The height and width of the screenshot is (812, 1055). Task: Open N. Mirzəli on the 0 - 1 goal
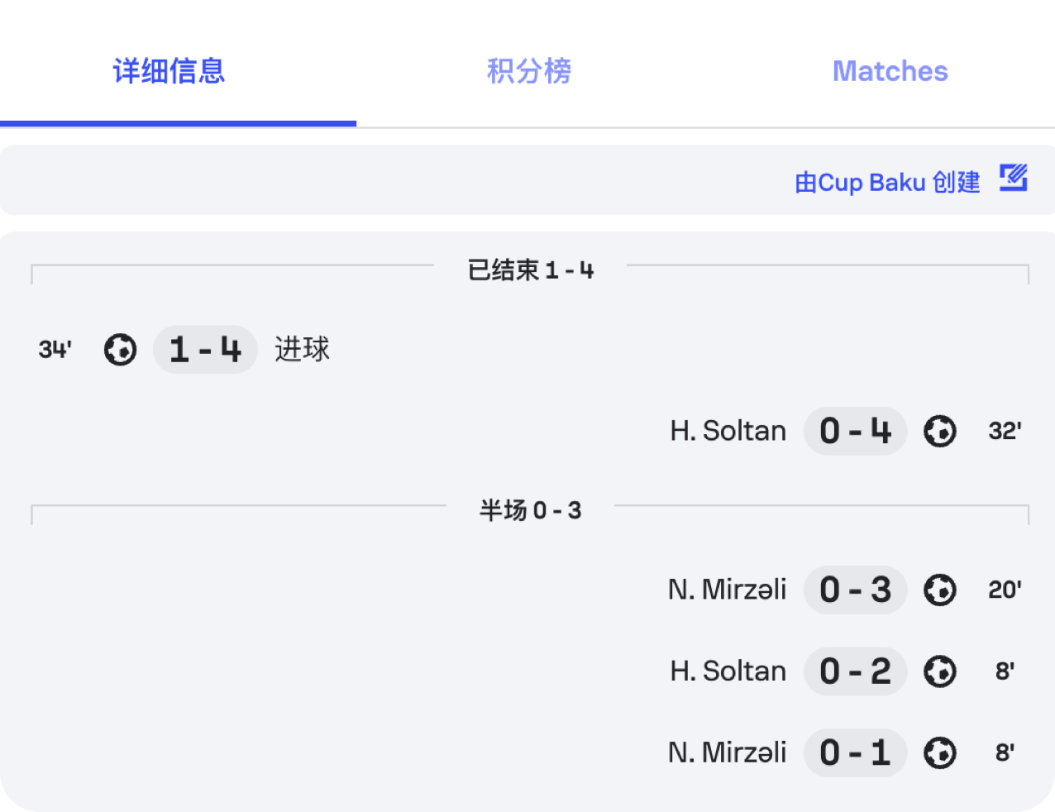(x=727, y=753)
